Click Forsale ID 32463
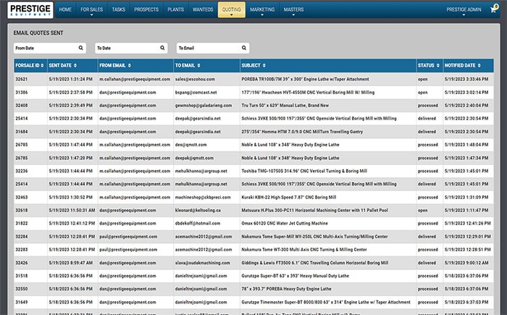The height and width of the screenshot is (315, 507). tap(21, 197)
